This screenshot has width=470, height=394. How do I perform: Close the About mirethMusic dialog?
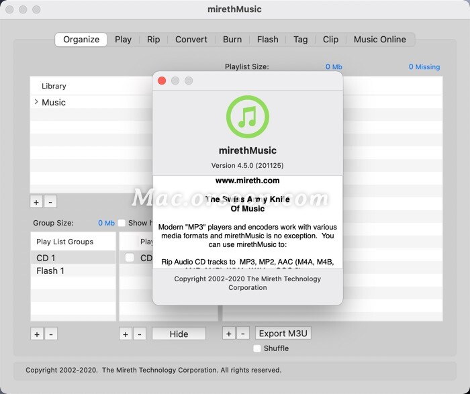pos(162,81)
